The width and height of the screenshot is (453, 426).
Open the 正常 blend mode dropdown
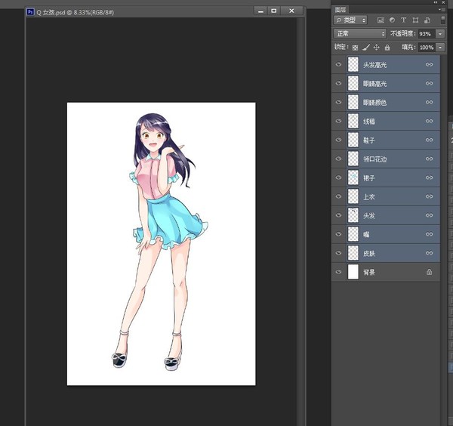click(x=360, y=33)
